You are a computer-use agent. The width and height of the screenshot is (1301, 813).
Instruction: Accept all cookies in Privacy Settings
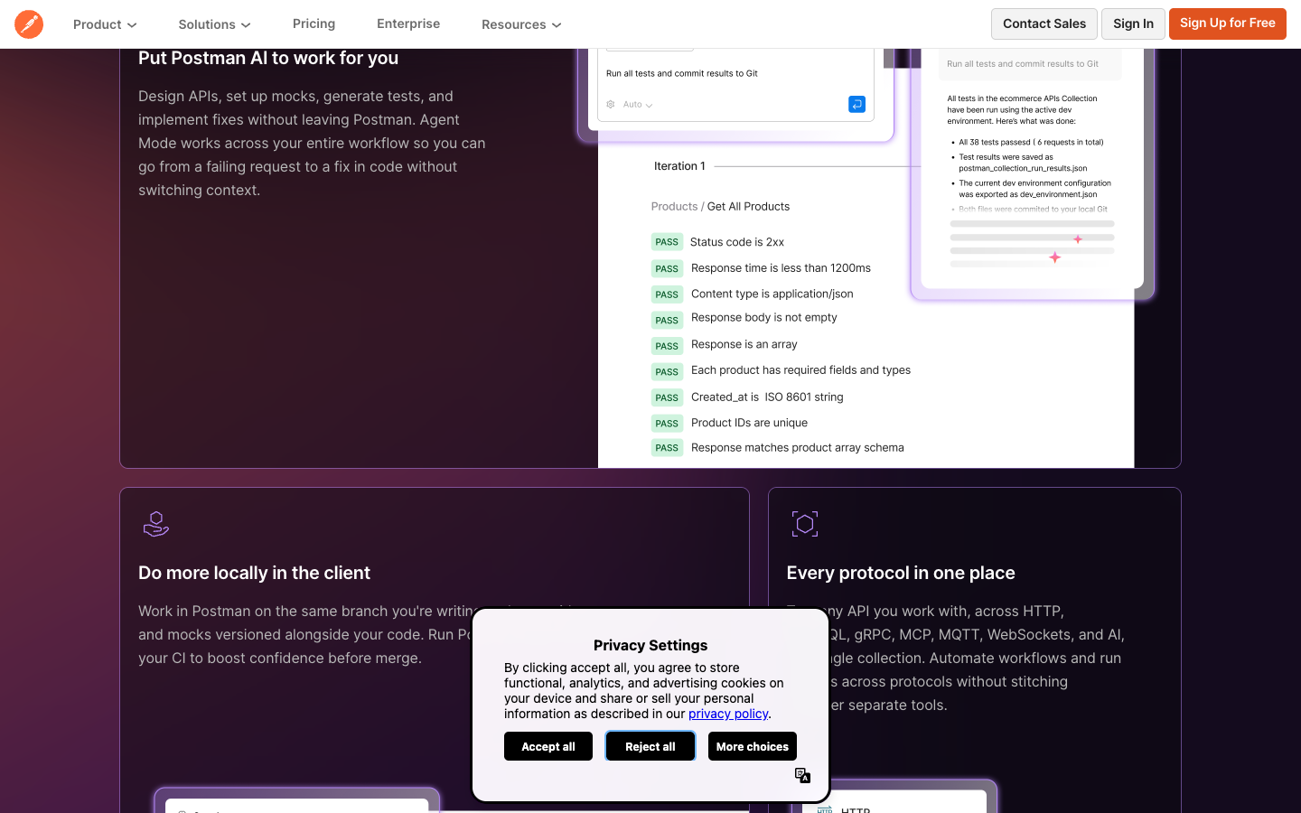pyautogui.click(x=548, y=746)
